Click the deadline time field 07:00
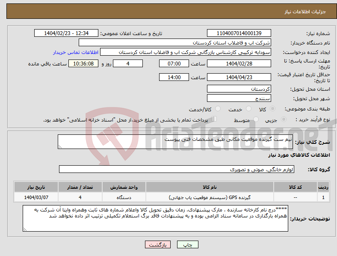This screenshot has height=256, width=337. click(x=174, y=63)
